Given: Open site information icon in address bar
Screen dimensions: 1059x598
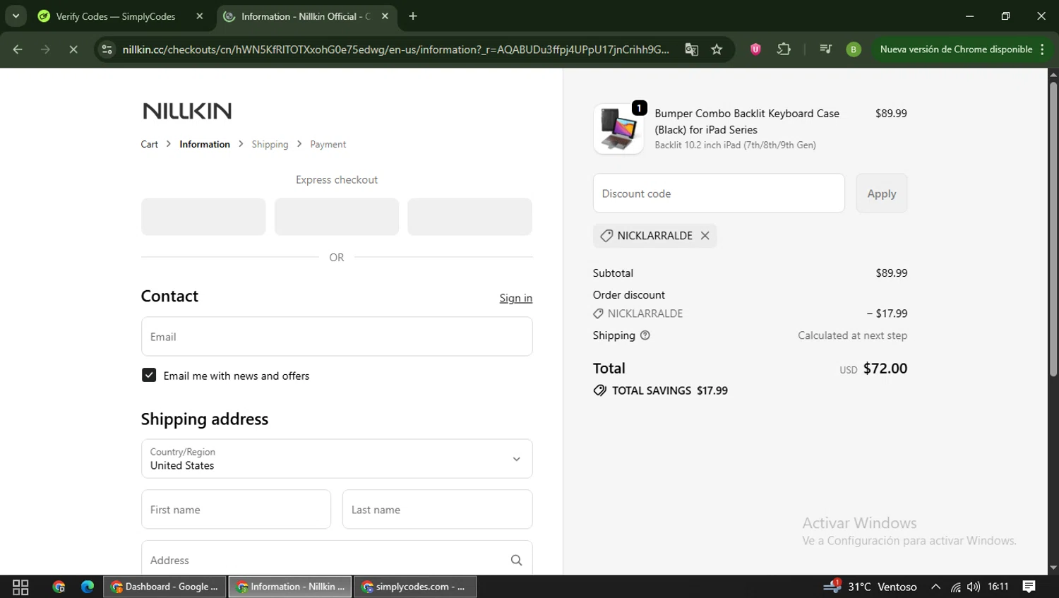Looking at the screenshot, I should 107,49.
